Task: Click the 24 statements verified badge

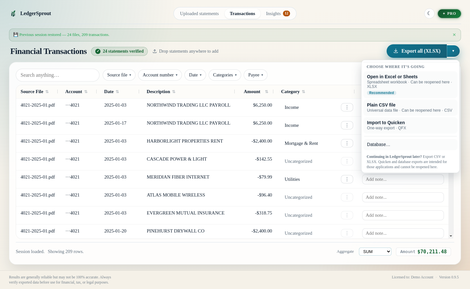Action: pyautogui.click(x=119, y=51)
